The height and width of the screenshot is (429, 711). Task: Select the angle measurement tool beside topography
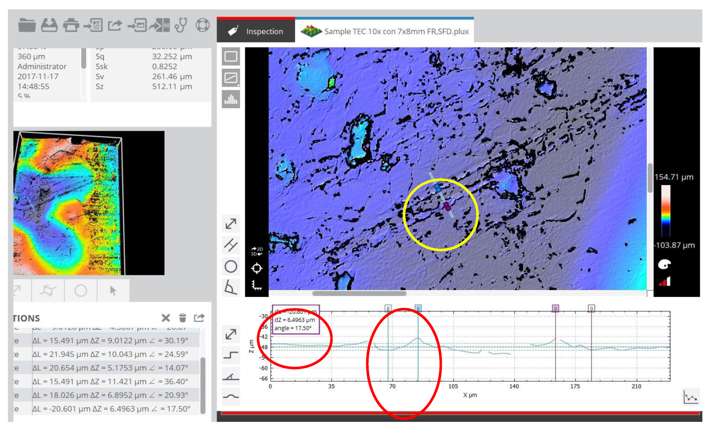tap(231, 287)
